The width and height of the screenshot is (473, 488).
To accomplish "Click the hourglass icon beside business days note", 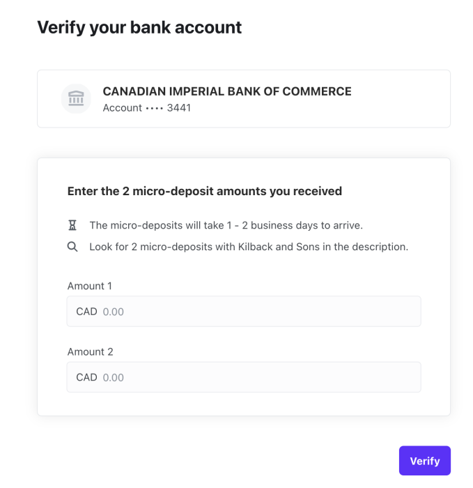I will pos(72,225).
